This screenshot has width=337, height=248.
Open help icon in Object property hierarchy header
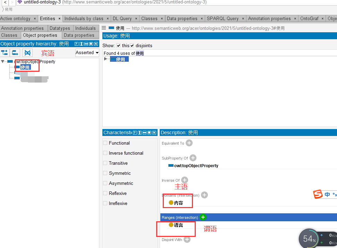coord(76,44)
